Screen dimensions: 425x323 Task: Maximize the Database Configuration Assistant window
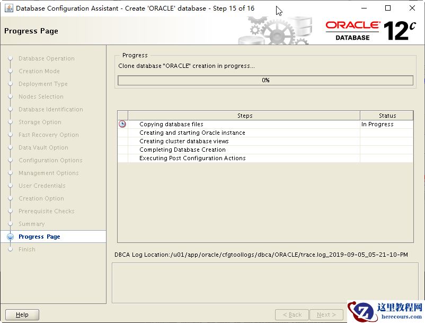pos(388,8)
